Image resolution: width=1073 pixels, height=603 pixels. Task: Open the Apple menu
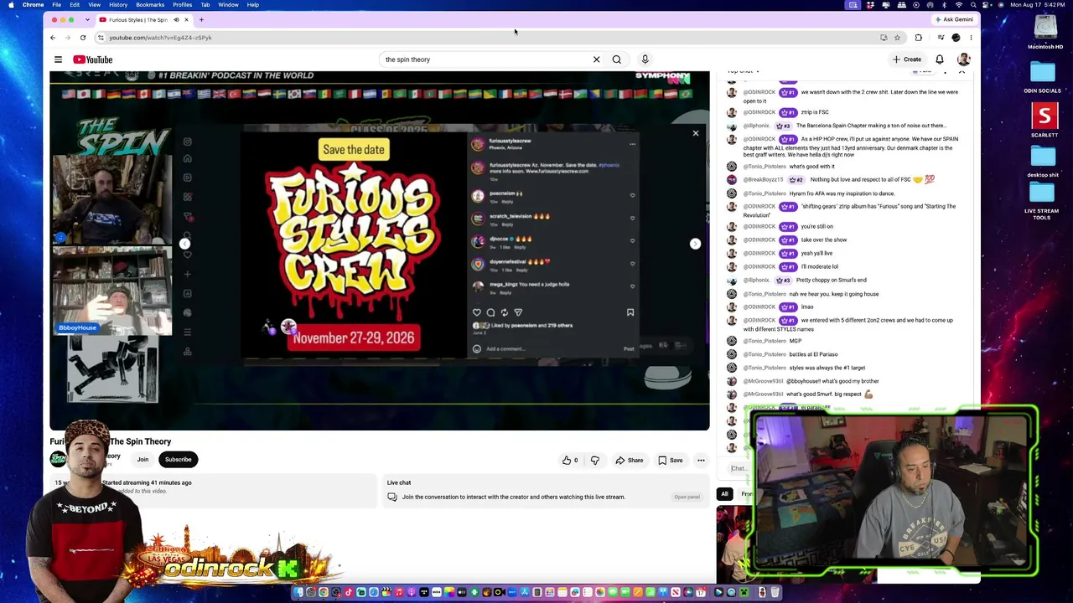[11, 5]
